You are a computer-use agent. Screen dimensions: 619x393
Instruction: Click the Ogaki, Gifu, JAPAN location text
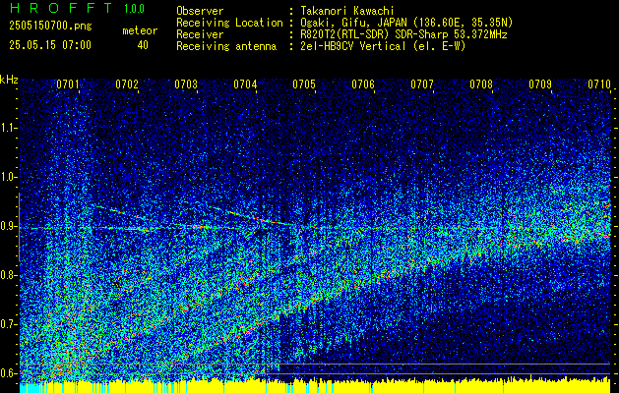(406, 23)
